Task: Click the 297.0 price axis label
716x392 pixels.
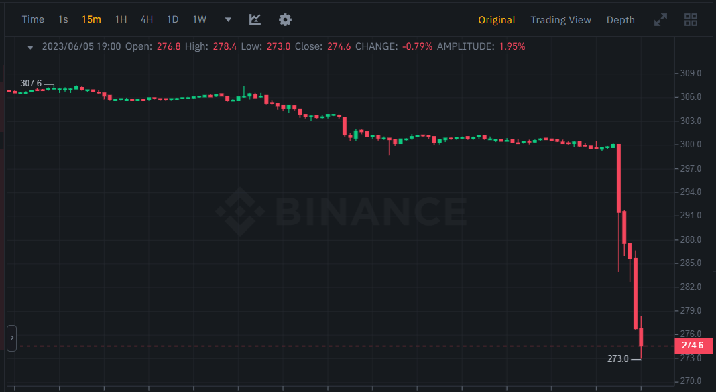Action: (x=691, y=169)
